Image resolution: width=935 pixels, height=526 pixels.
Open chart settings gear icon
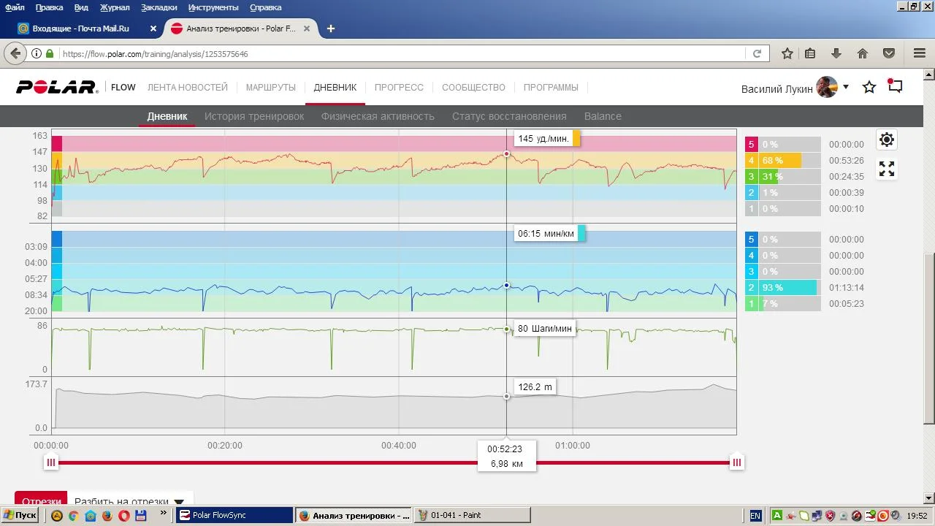tap(887, 140)
